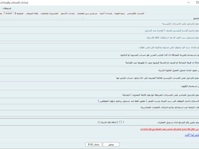Click row بتسجيل سند القيد الا بعد استكمال

tap(99, 38)
